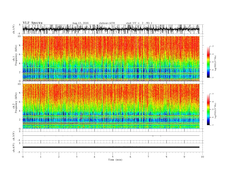Click the ch.1 color bar 'log(PSD)' label
Screen dimensions: 228x176
[215, 63]
